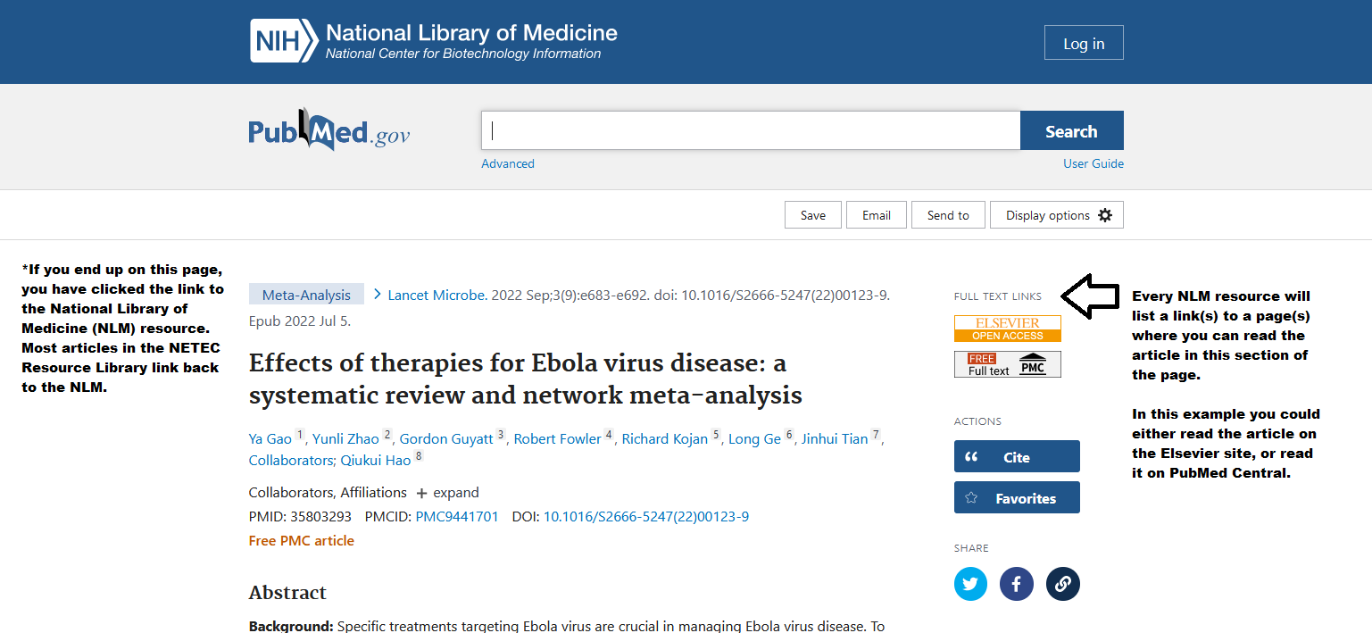This screenshot has width=1372, height=633.
Task: Click the Epub 2022 Jul 5 text
Action: click(x=300, y=321)
